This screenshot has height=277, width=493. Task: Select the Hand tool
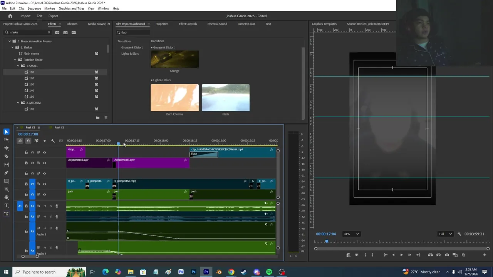coord(6,197)
